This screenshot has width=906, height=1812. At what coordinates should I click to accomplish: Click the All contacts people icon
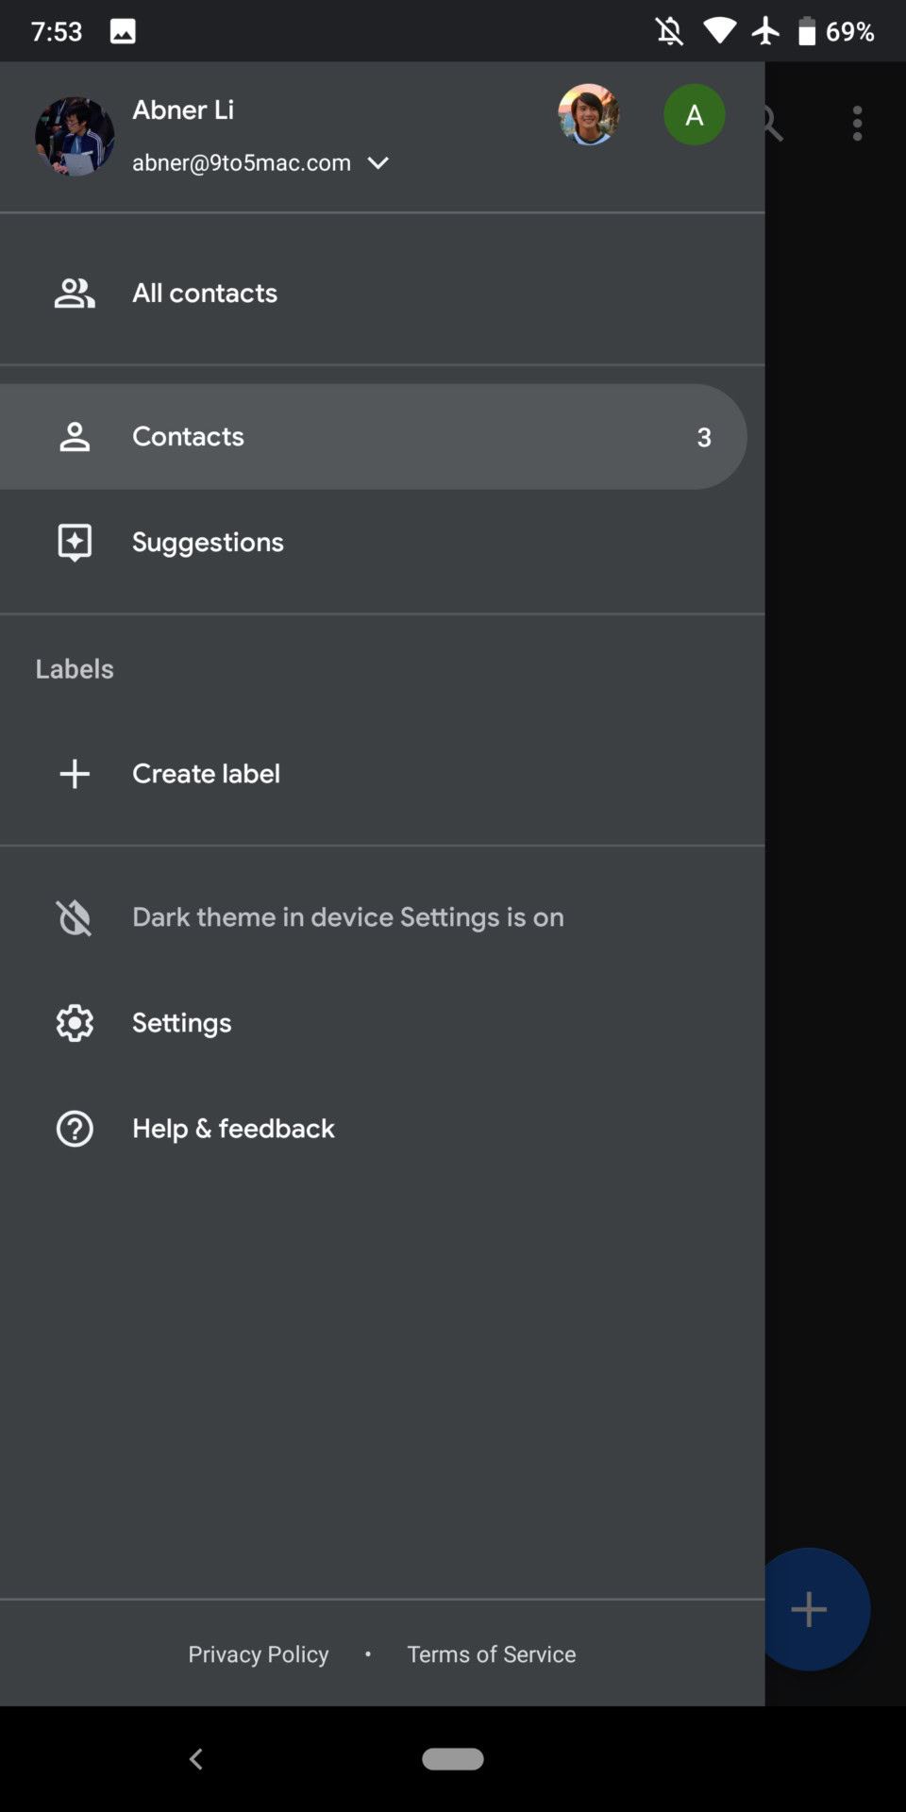point(75,294)
